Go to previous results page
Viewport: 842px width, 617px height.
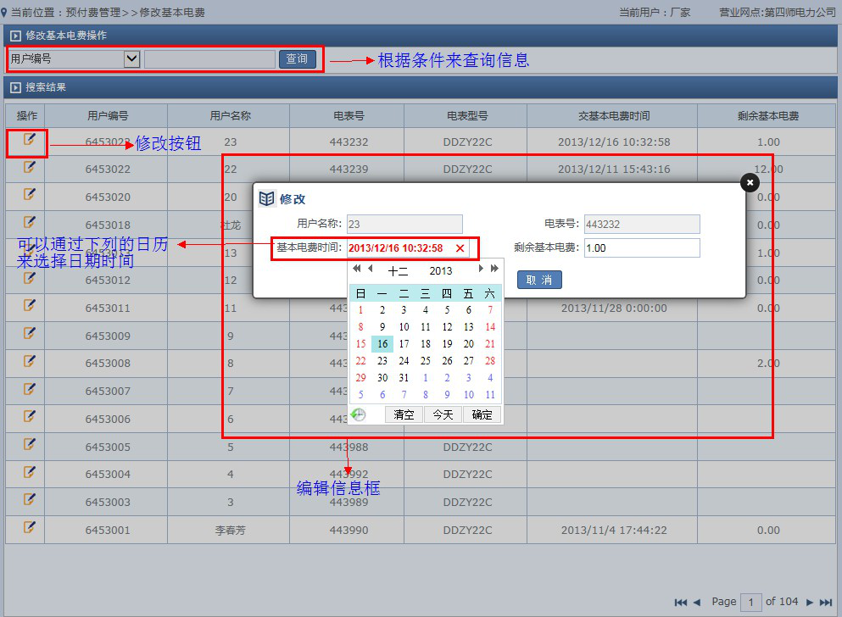pyautogui.click(x=696, y=603)
